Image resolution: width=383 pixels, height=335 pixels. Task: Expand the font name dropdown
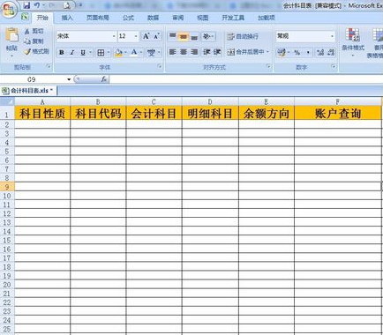114,36
